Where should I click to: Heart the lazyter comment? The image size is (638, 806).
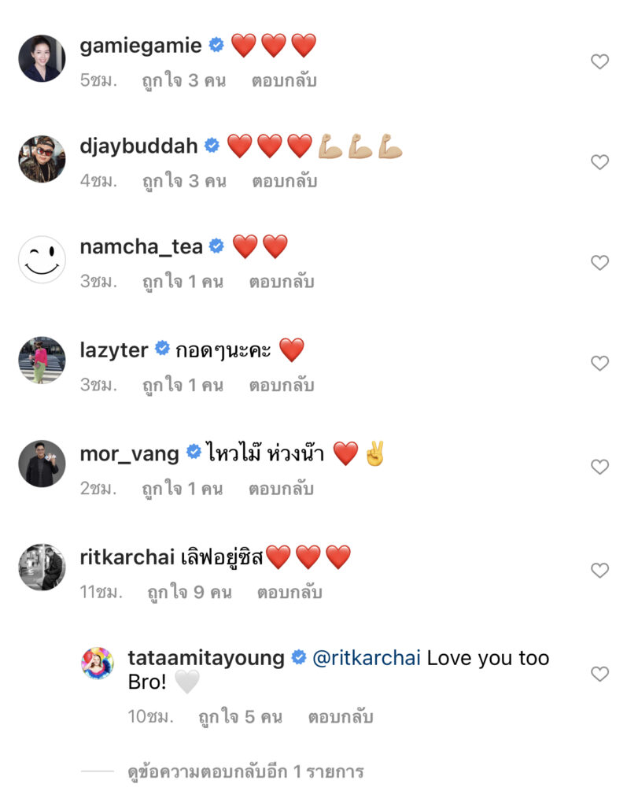tap(599, 364)
